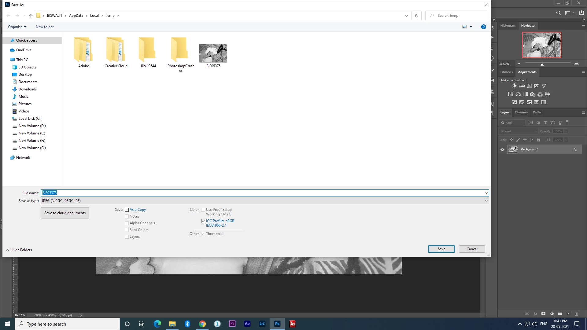Add a Color Balance adjustment
Viewport: 587px width, 330px height.
(x=518, y=94)
